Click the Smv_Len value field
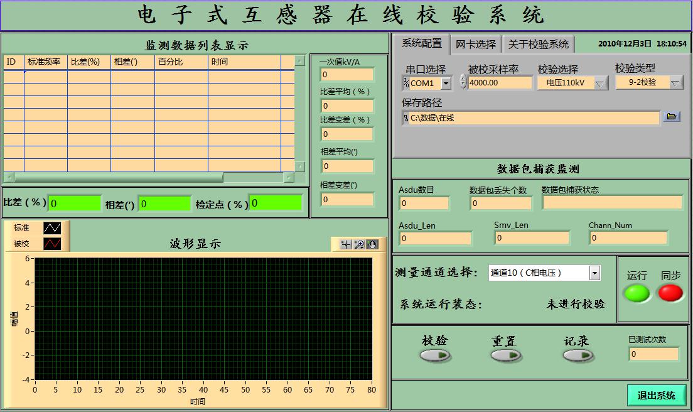693x412 pixels. click(x=532, y=238)
